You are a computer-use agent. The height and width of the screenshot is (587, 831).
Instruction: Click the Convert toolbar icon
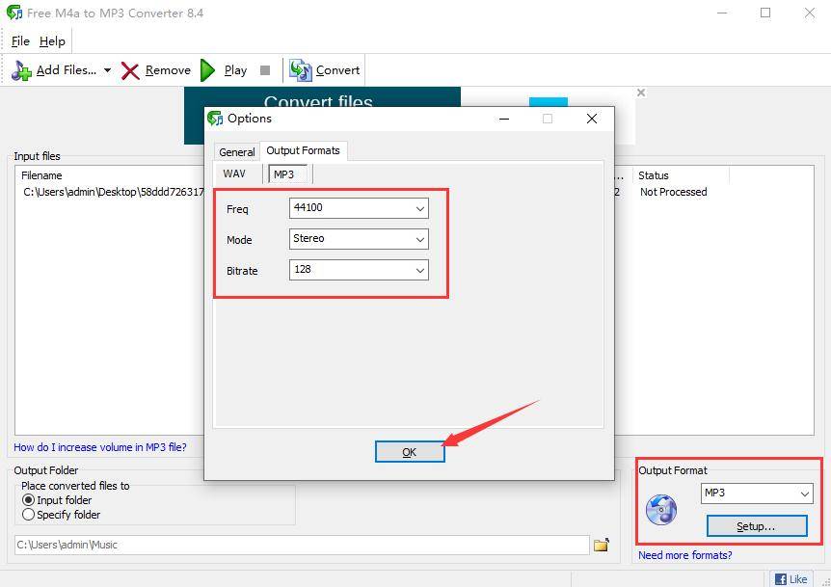click(301, 70)
